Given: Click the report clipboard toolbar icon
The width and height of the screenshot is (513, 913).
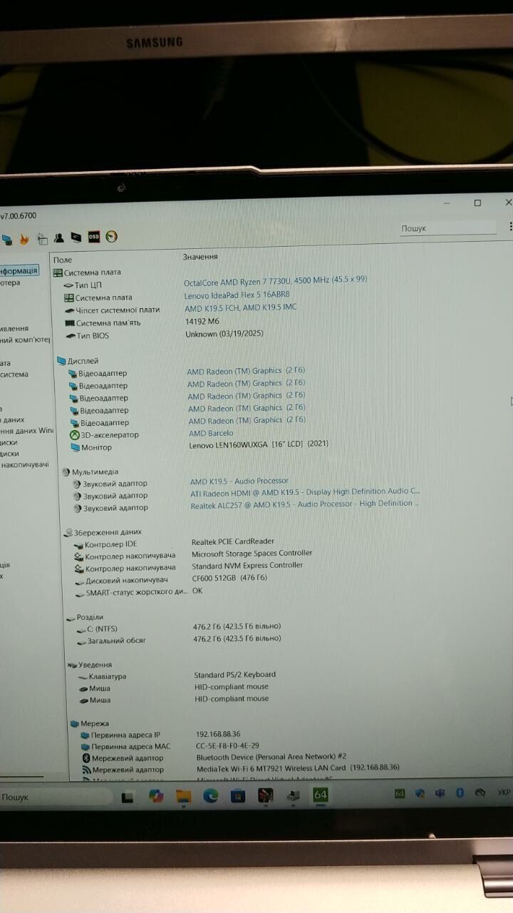Looking at the screenshot, I should pyautogui.click(x=42, y=239).
